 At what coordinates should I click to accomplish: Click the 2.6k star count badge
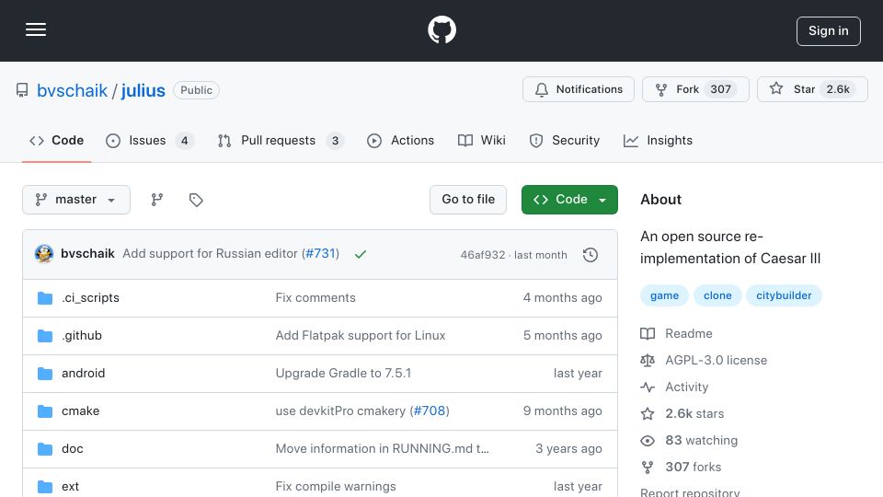coord(838,89)
